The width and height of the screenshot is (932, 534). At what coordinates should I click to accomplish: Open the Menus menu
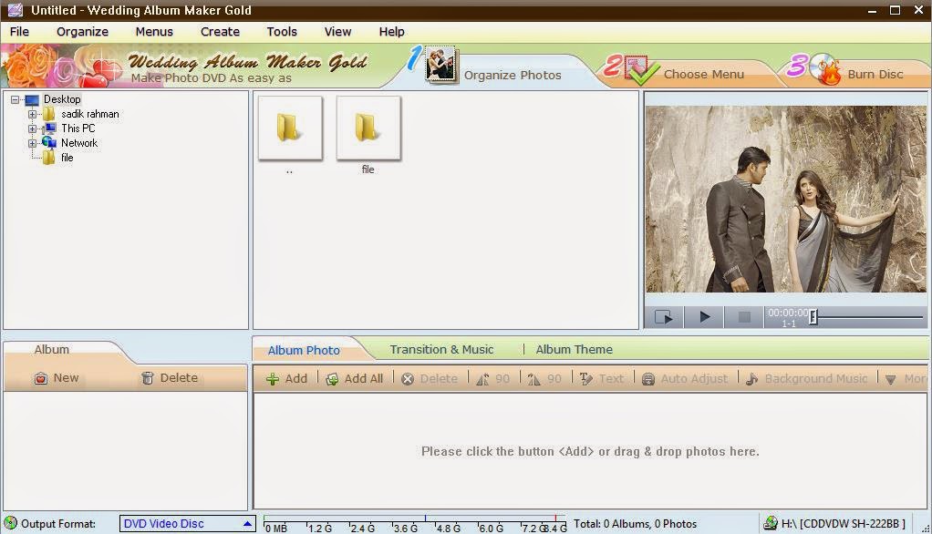154,32
